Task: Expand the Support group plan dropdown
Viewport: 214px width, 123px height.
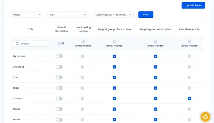Action: click(113, 14)
